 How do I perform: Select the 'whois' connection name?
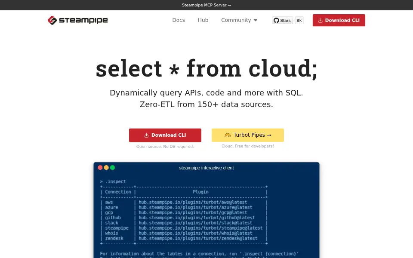112,233
